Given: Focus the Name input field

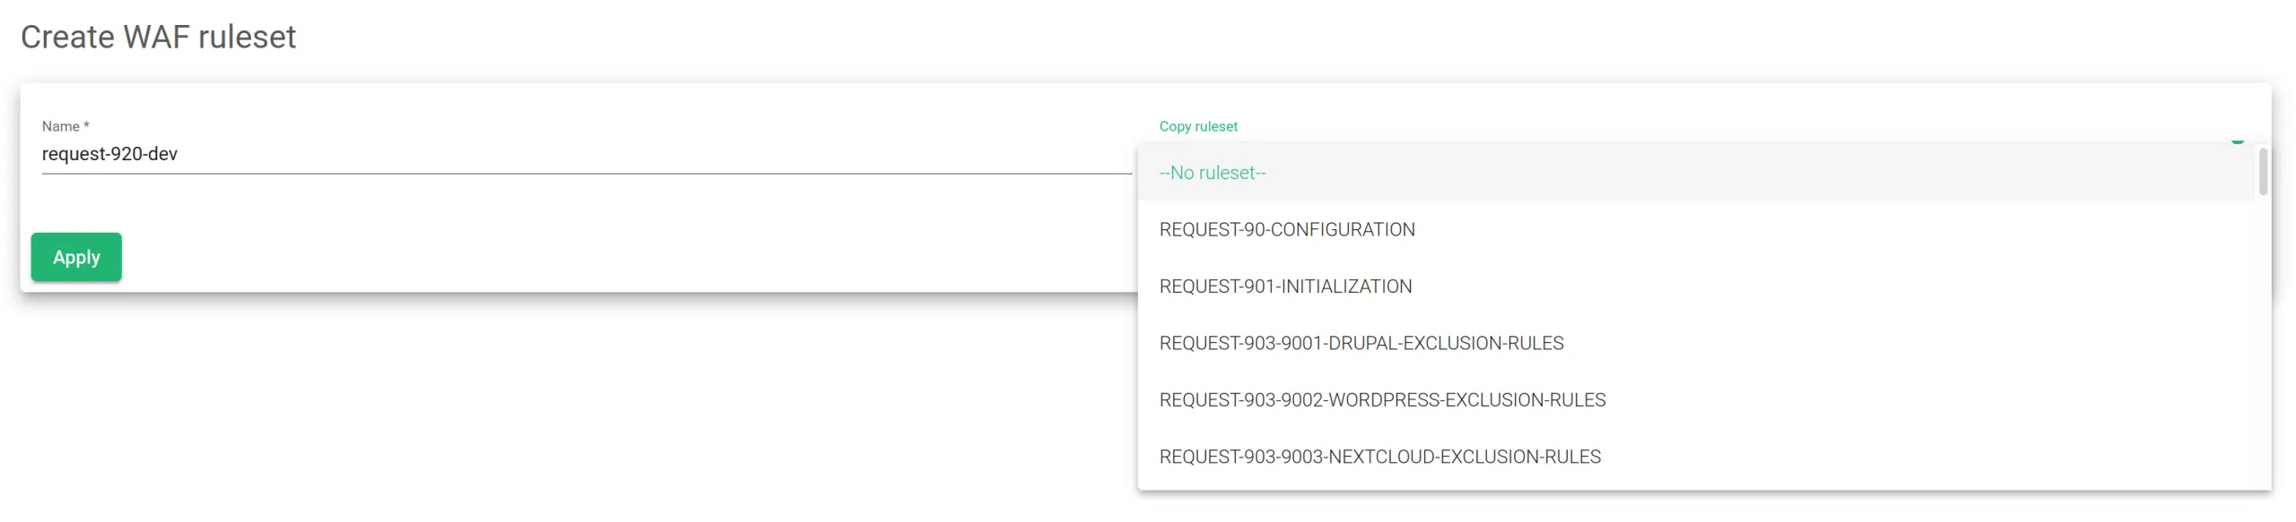Looking at the screenshot, I should 583,154.
